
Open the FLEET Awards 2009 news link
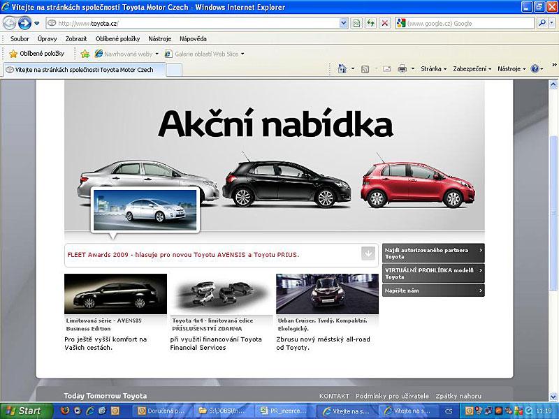point(183,255)
